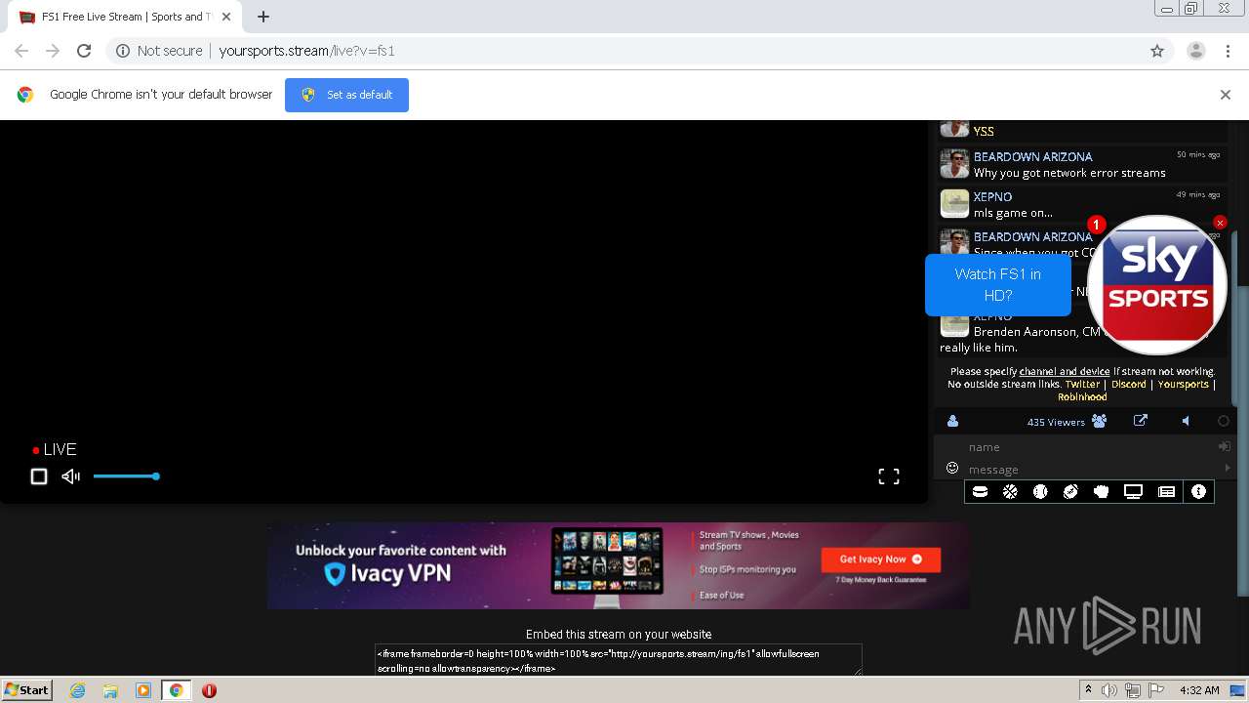Mute the video player volume
This screenshot has height=703, width=1249.
tap(70, 476)
